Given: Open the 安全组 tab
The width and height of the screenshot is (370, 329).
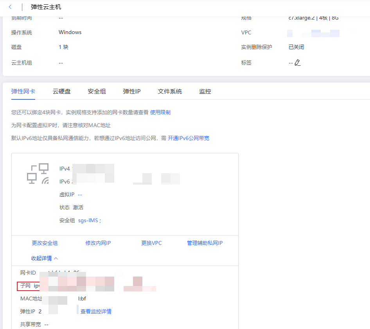Looking at the screenshot, I should (97, 92).
